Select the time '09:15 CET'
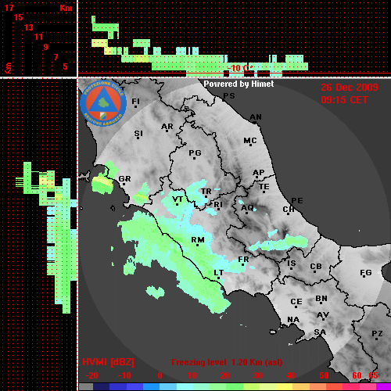Image resolution: width=391 pixels, height=391 pixels. tap(344, 100)
